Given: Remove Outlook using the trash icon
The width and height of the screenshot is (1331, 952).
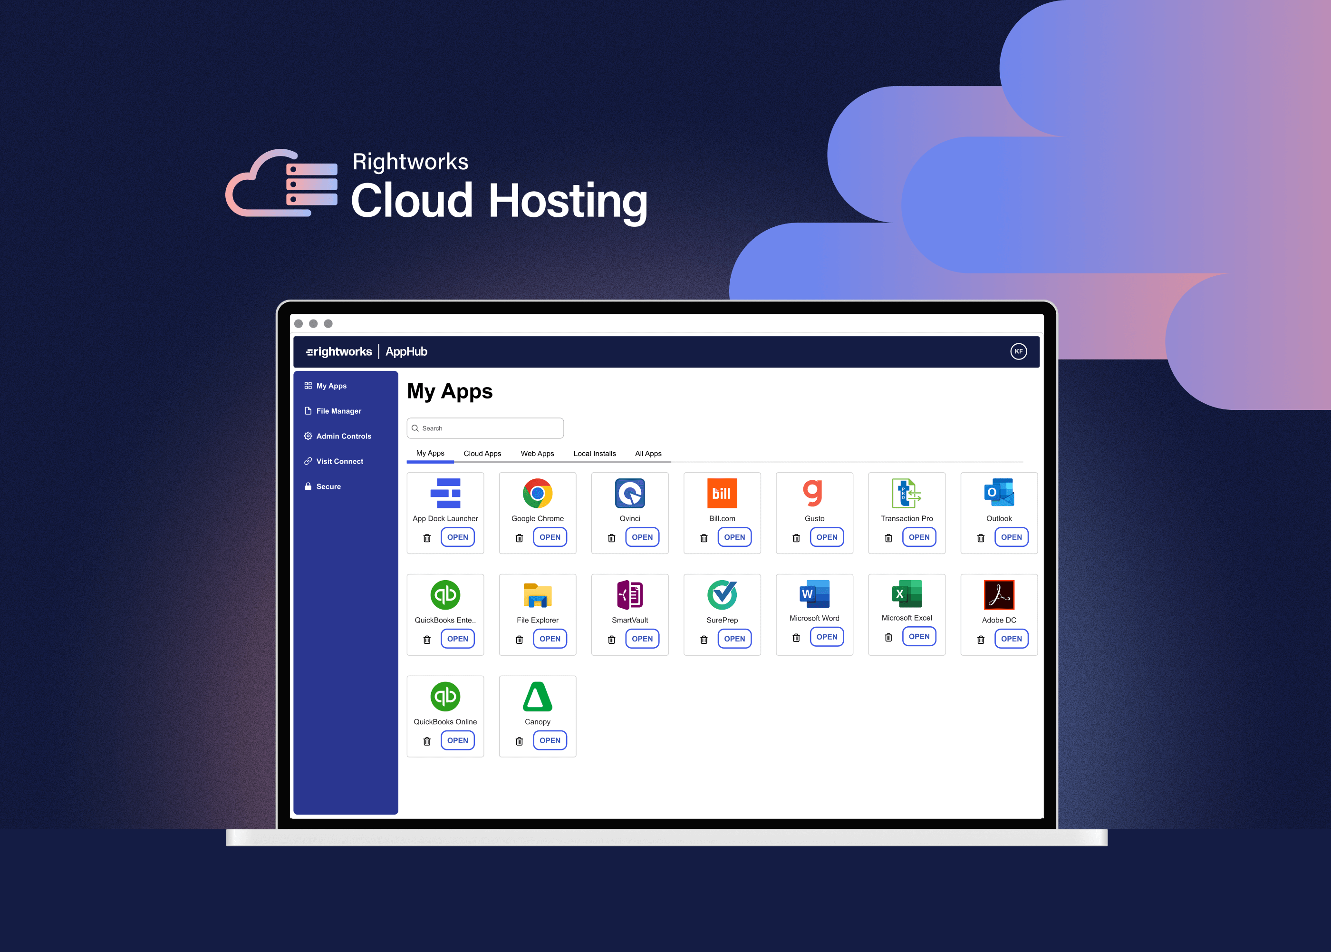Looking at the screenshot, I should click(x=981, y=537).
